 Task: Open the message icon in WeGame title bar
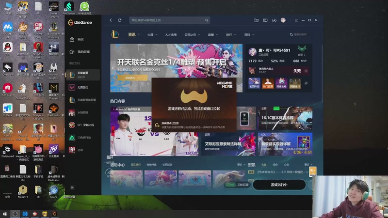coord(265,20)
